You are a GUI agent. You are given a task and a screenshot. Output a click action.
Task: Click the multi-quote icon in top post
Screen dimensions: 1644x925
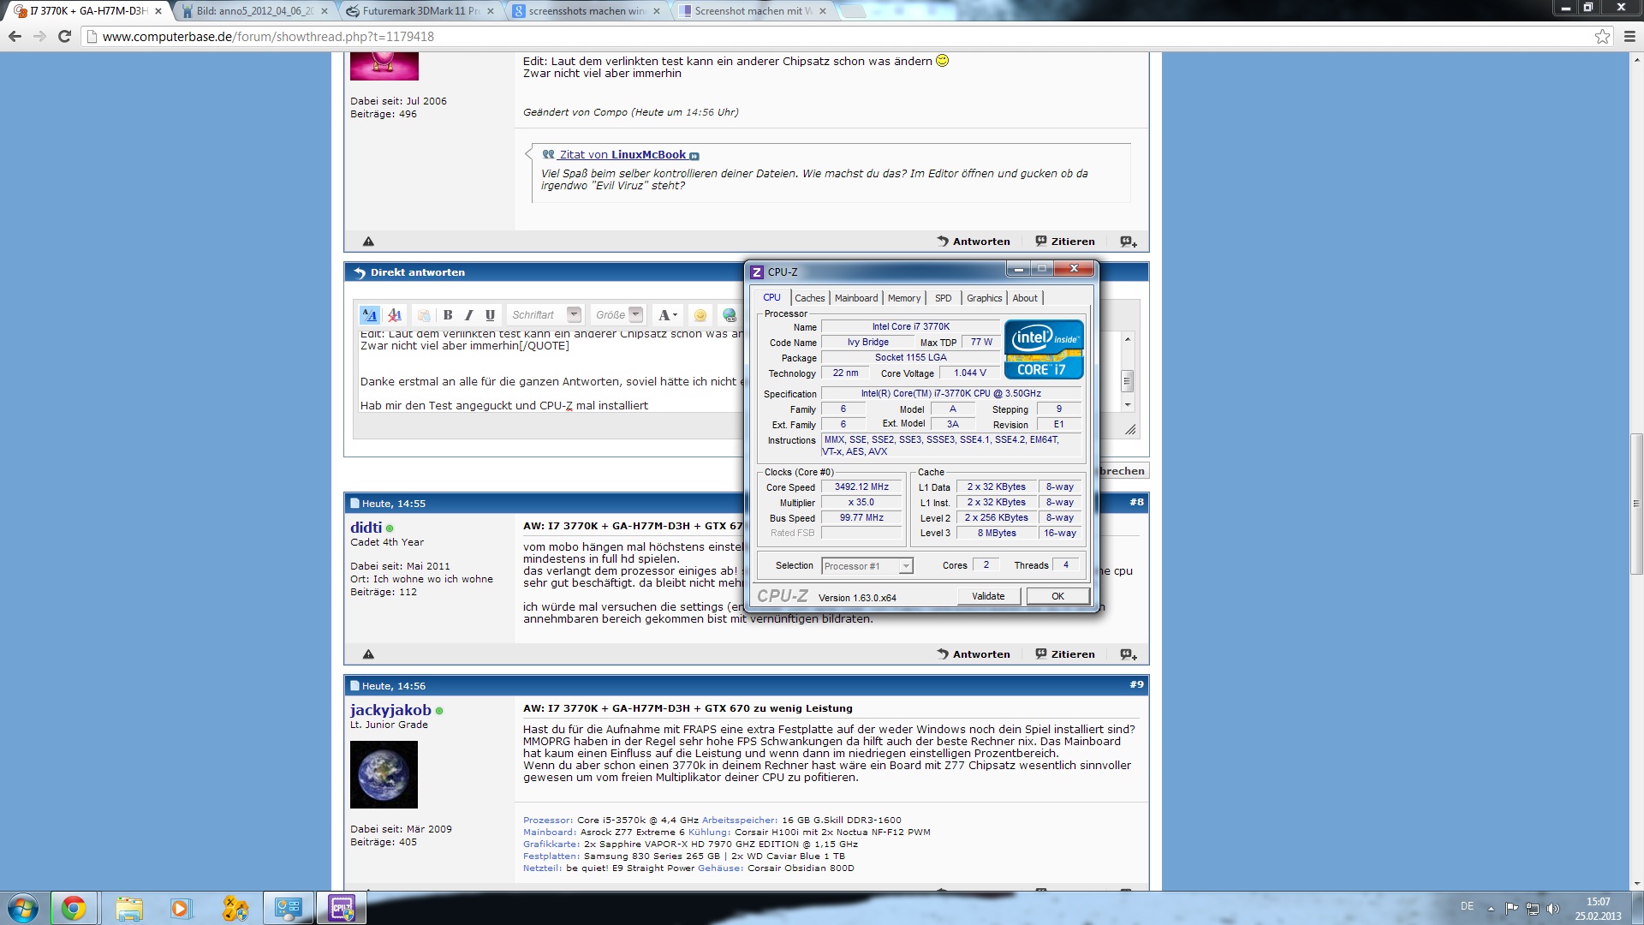[x=1128, y=242]
